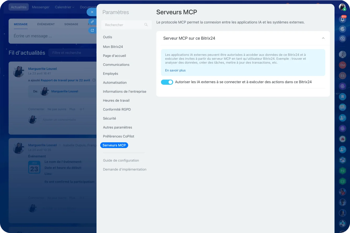The height and width of the screenshot is (233, 350).
Task: Collapse the Serveur MCP sur ce Bitrix24 section
Action: coord(323,38)
